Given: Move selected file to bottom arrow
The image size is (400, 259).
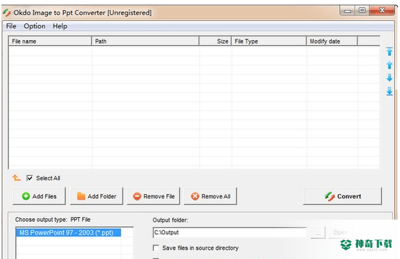Looking at the screenshot, I should [x=389, y=91].
